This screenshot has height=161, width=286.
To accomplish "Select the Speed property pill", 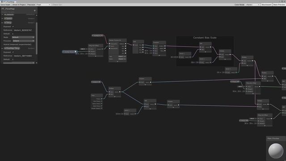I will [8, 18].
